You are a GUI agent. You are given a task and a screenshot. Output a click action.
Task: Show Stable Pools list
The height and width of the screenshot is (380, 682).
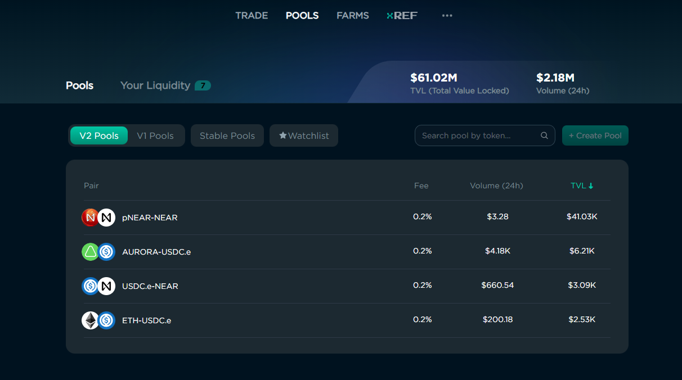pyautogui.click(x=227, y=135)
